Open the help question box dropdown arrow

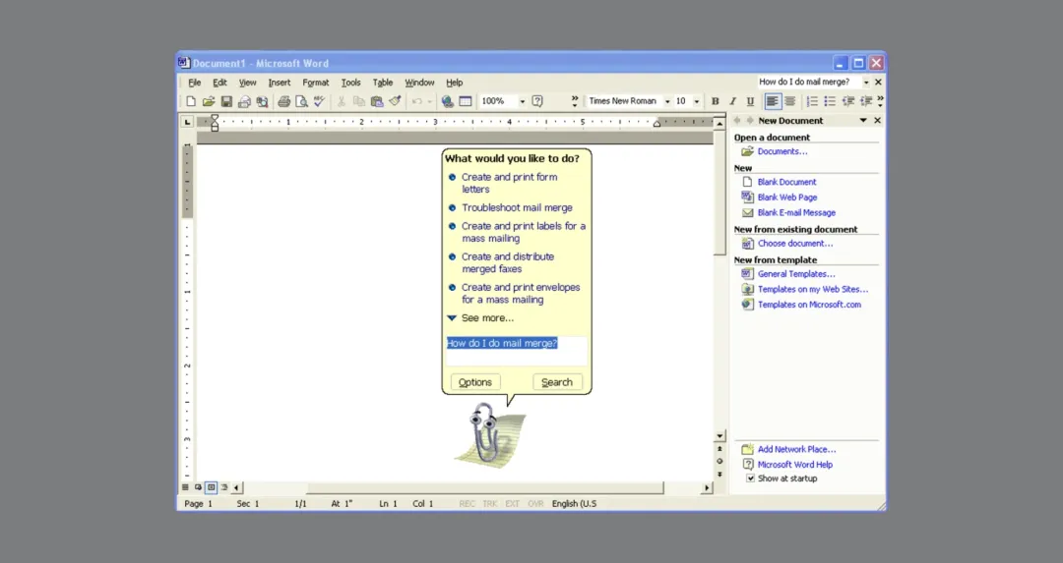point(866,82)
